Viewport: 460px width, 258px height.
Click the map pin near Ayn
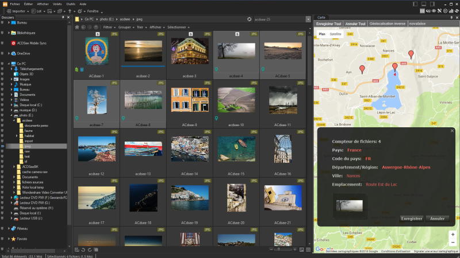[362, 69]
